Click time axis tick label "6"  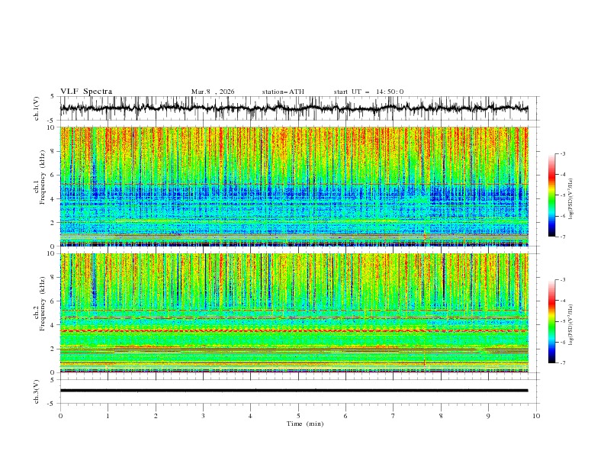tap(345, 416)
